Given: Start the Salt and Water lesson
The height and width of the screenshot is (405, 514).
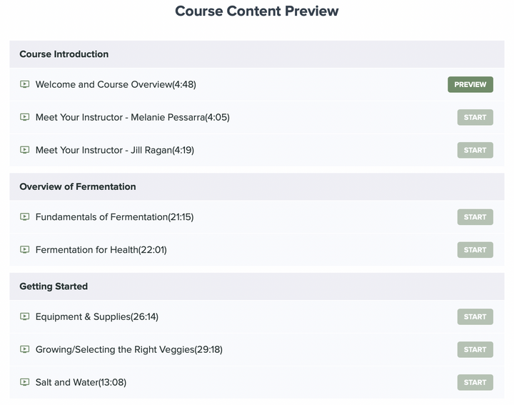Looking at the screenshot, I should click(x=475, y=382).
